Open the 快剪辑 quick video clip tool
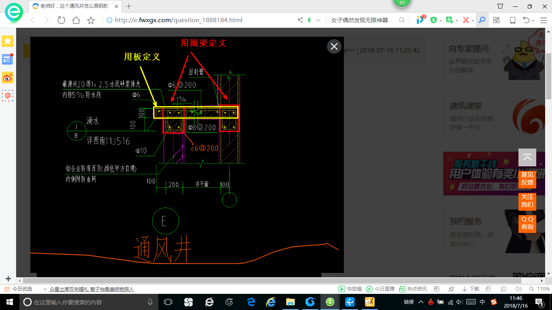 pos(350,289)
